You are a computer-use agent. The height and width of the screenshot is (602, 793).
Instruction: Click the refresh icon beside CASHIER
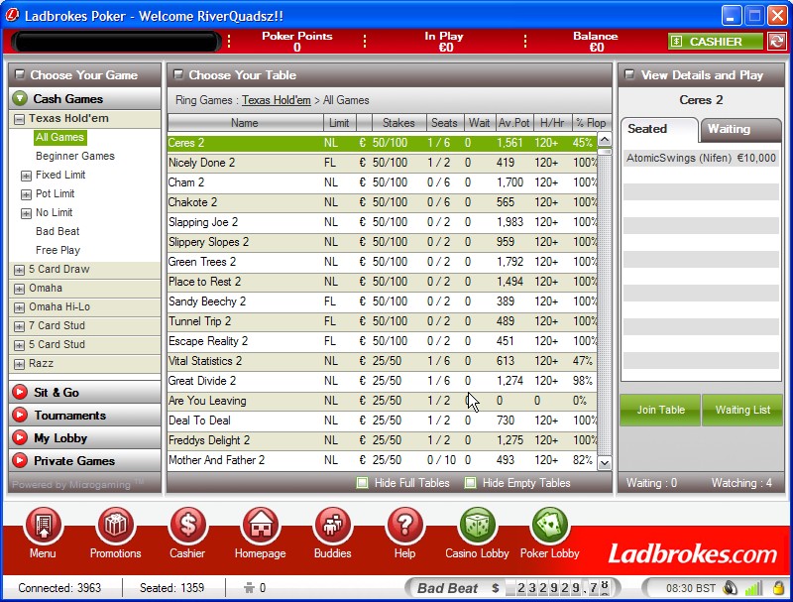[777, 41]
